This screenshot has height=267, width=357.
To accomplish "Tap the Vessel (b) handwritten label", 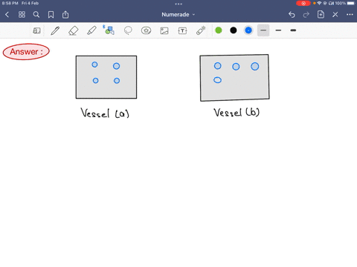I will 237,112.
